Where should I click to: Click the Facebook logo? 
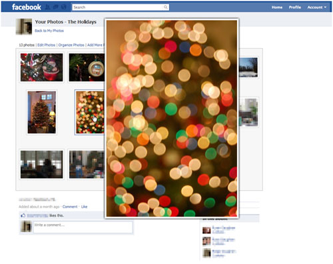click(x=27, y=7)
